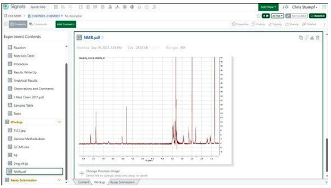Open Materials Table item
The width and height of the screenshot is (331, 188).
coord(24,56)
